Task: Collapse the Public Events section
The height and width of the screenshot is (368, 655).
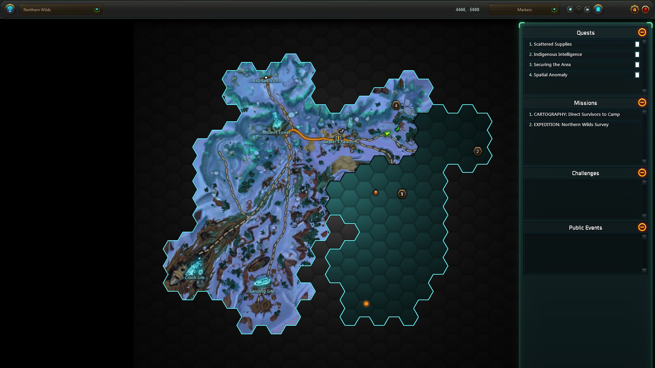Action: tap(642, 227)
